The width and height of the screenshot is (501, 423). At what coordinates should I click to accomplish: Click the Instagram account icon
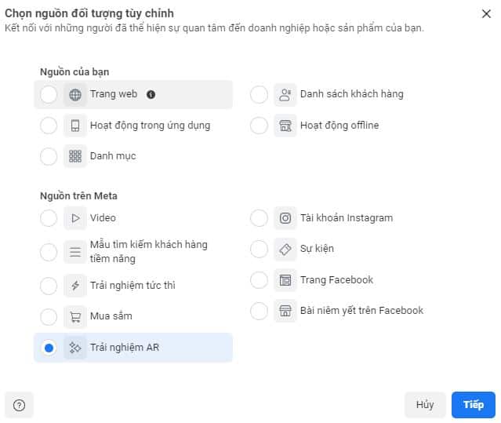click(x=285, y=217)
